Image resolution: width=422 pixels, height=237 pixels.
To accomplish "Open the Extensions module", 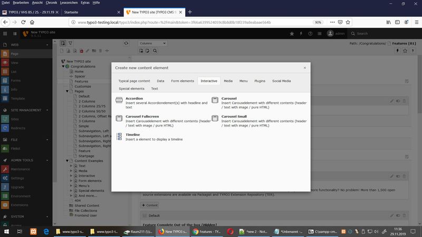I will click(26, 205).
